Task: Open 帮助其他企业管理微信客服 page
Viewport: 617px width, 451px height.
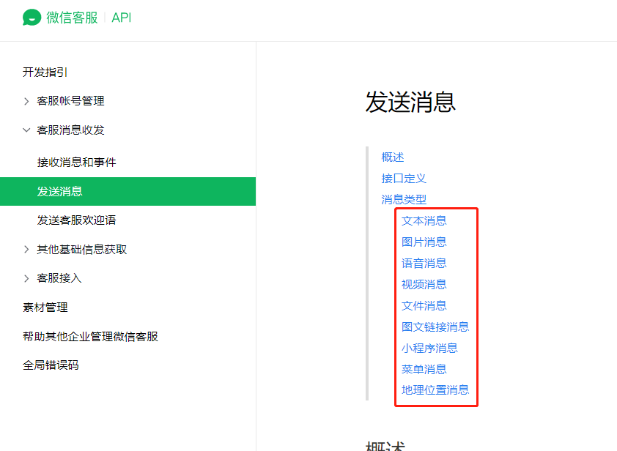Action: tap(91, 337)
